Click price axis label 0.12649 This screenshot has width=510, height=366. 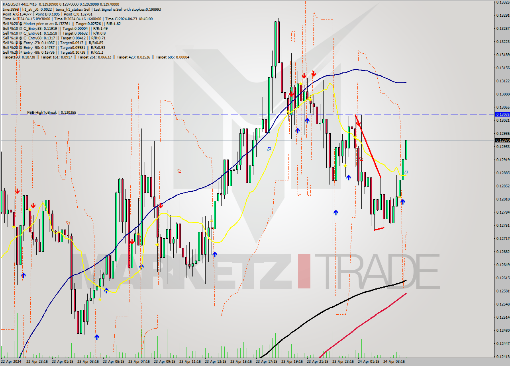pos(502,265)
